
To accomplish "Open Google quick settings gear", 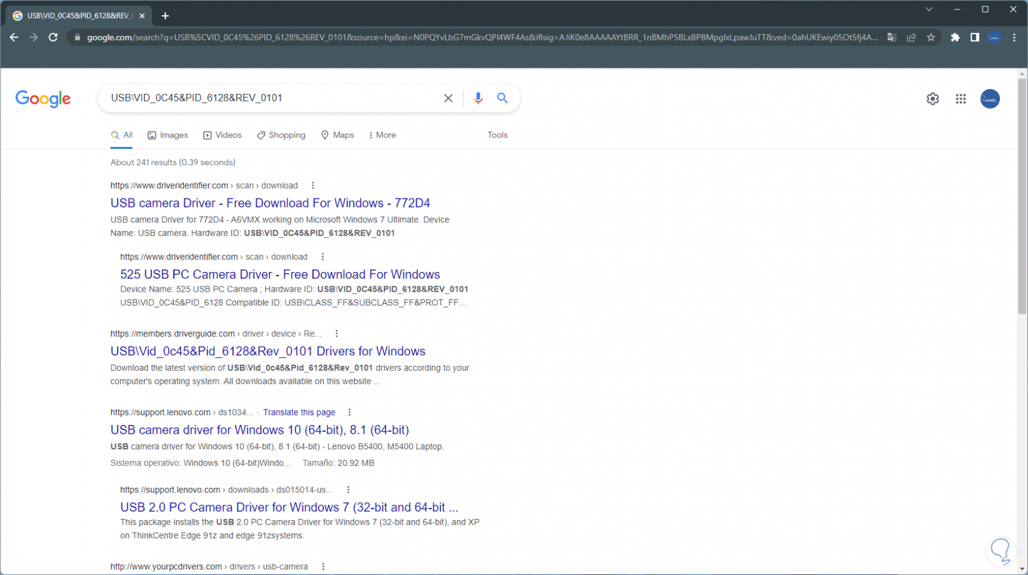I will pyautogui.click(x=933, y=99).
